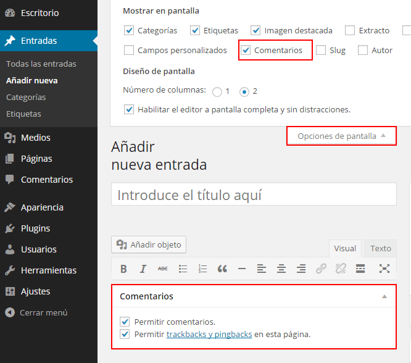Select 1 column layout radio
This screenshot has width=411, height=363.
click(217, 92)
